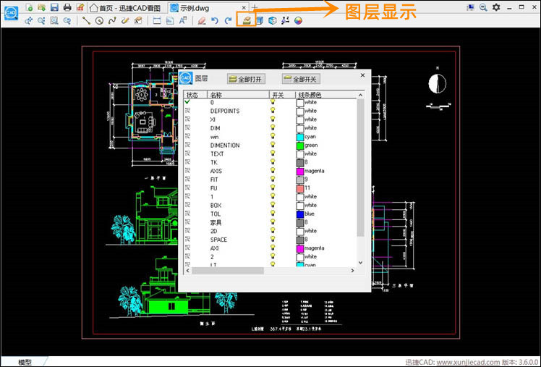Click the blue swatch of layer TOL
The height and width of the screenshot is (367, 541).
tap(300, 214)
